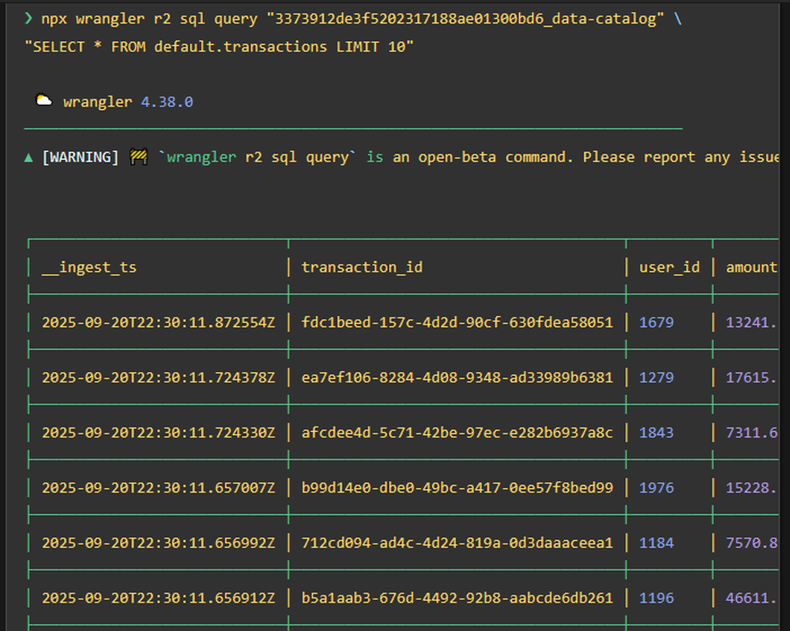The image size is (790, 631).
Task: Click the cloud icon next to wrangler version
Action: point(44,100)
